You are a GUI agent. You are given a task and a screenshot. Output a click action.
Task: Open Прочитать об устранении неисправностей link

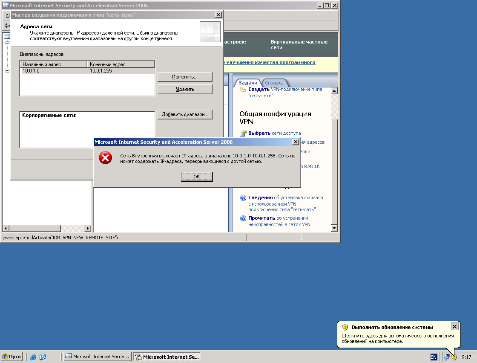click(x=279, y=221)
